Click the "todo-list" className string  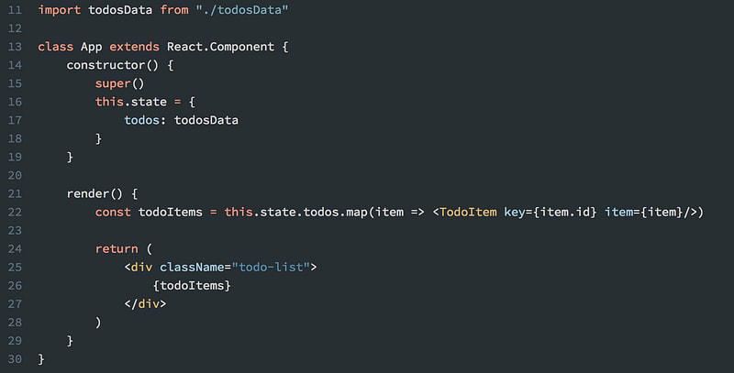point(271,268)
